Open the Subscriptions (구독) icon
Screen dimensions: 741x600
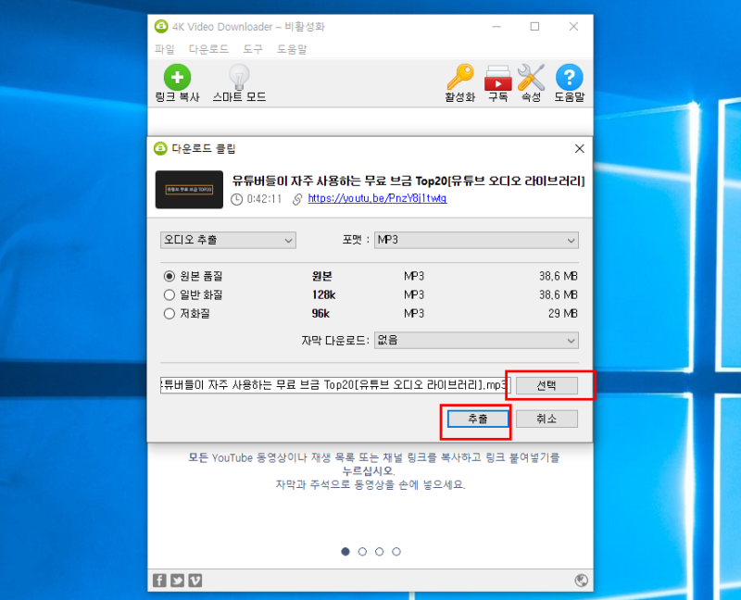(497, 78)
